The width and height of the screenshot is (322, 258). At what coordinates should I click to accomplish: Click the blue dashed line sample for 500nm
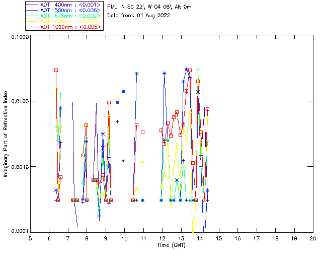(32, 10)
